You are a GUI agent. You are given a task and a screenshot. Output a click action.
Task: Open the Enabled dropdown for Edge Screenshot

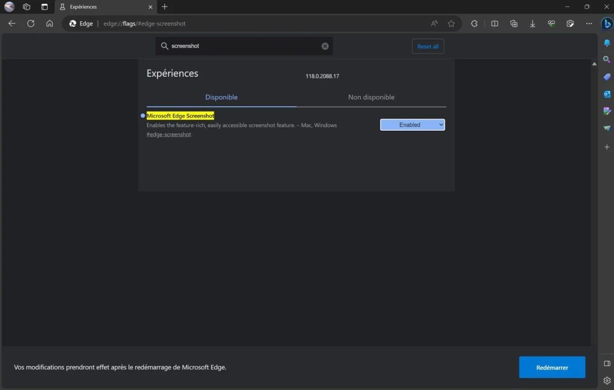pos(413,125)
